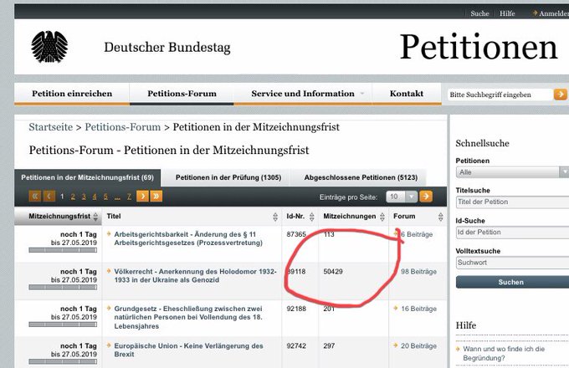The height and width of the screenshot is (368, 569).
Task: Click the Hilfe link in the top bar
Action: click(x=507, y=13)
